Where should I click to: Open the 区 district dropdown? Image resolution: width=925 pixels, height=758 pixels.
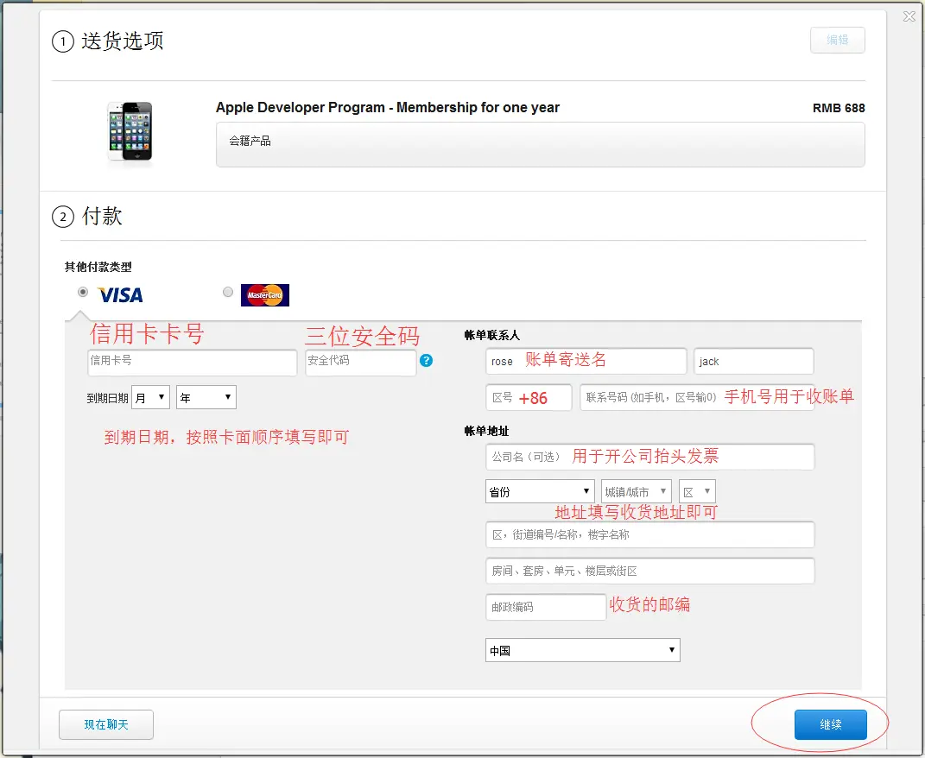[x=697, y=491]
